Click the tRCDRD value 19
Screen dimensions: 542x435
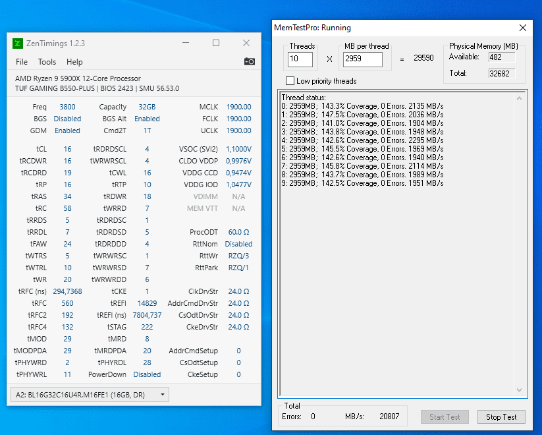67,173
